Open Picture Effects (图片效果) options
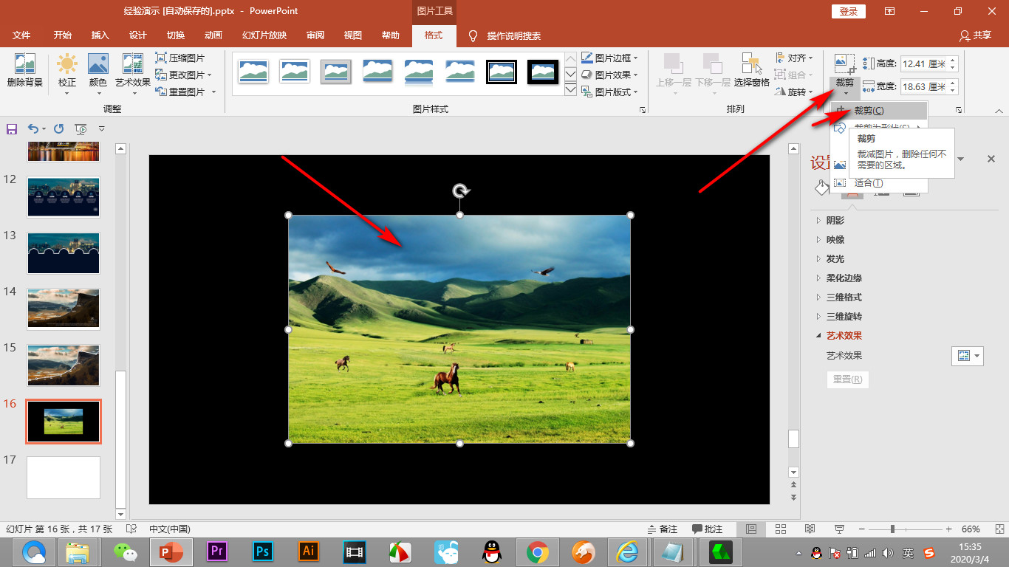 (610, 75)
